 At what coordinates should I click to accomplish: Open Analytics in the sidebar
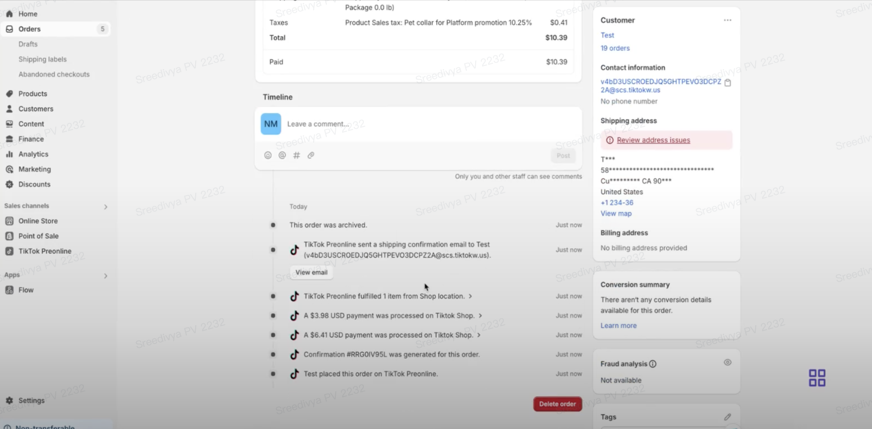coord(33,154)
